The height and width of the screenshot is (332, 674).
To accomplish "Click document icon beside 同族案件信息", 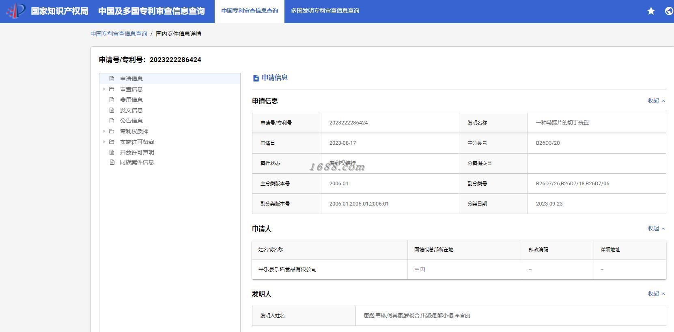I will 112,162.
